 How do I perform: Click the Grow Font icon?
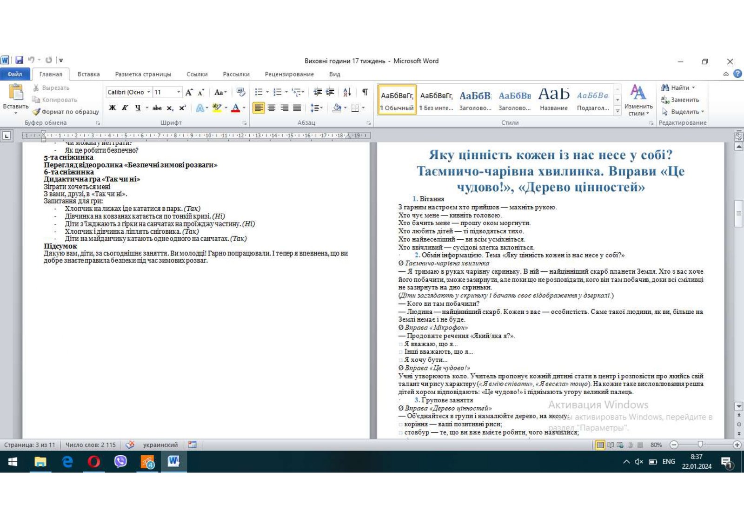click(189, 92)
